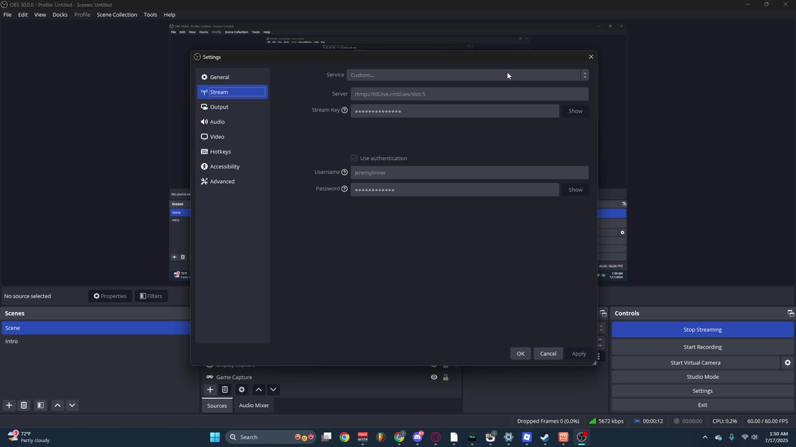Switch to the Audio Mixer tab
This screenshot has width=796, height=447.
[254, 405]
